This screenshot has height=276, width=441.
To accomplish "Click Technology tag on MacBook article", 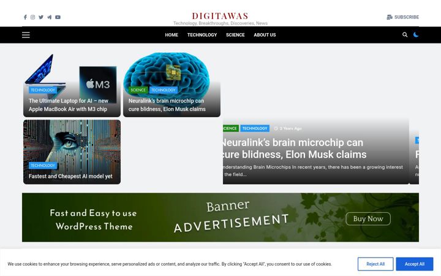I will [x=43, y=90].
